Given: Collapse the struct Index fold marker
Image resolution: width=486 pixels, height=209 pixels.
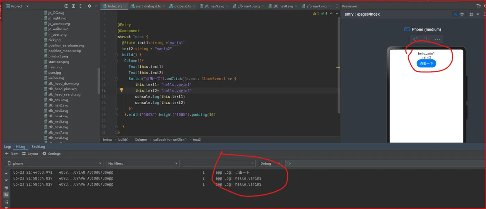Looking at the screenshot, I should [x=116, y=37].
